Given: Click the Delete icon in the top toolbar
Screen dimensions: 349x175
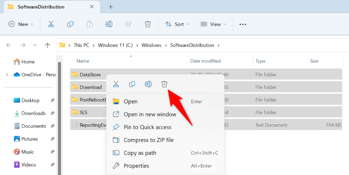Looking at the screenshot, I should click(148, 24).
